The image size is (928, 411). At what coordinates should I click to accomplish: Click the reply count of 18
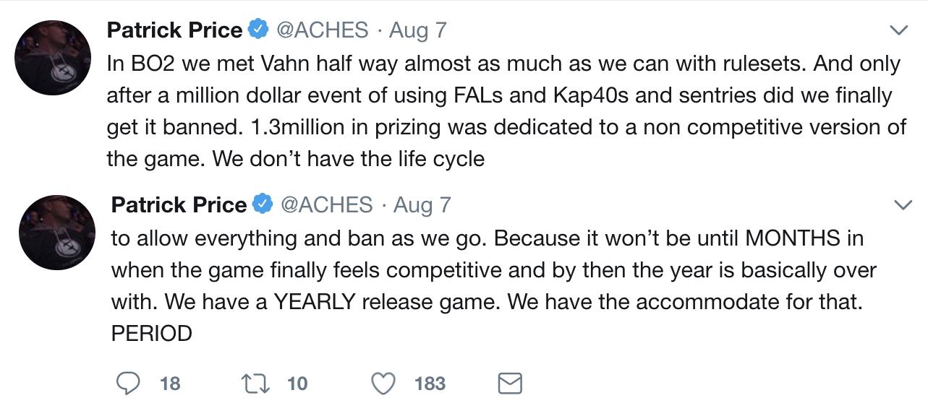[170, 383]
